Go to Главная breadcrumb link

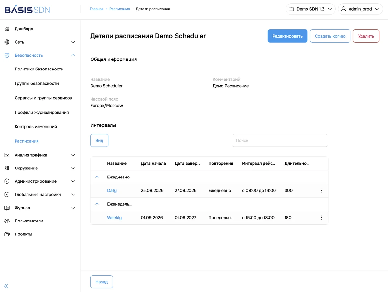pyautogui.click(x=97, y=9)
